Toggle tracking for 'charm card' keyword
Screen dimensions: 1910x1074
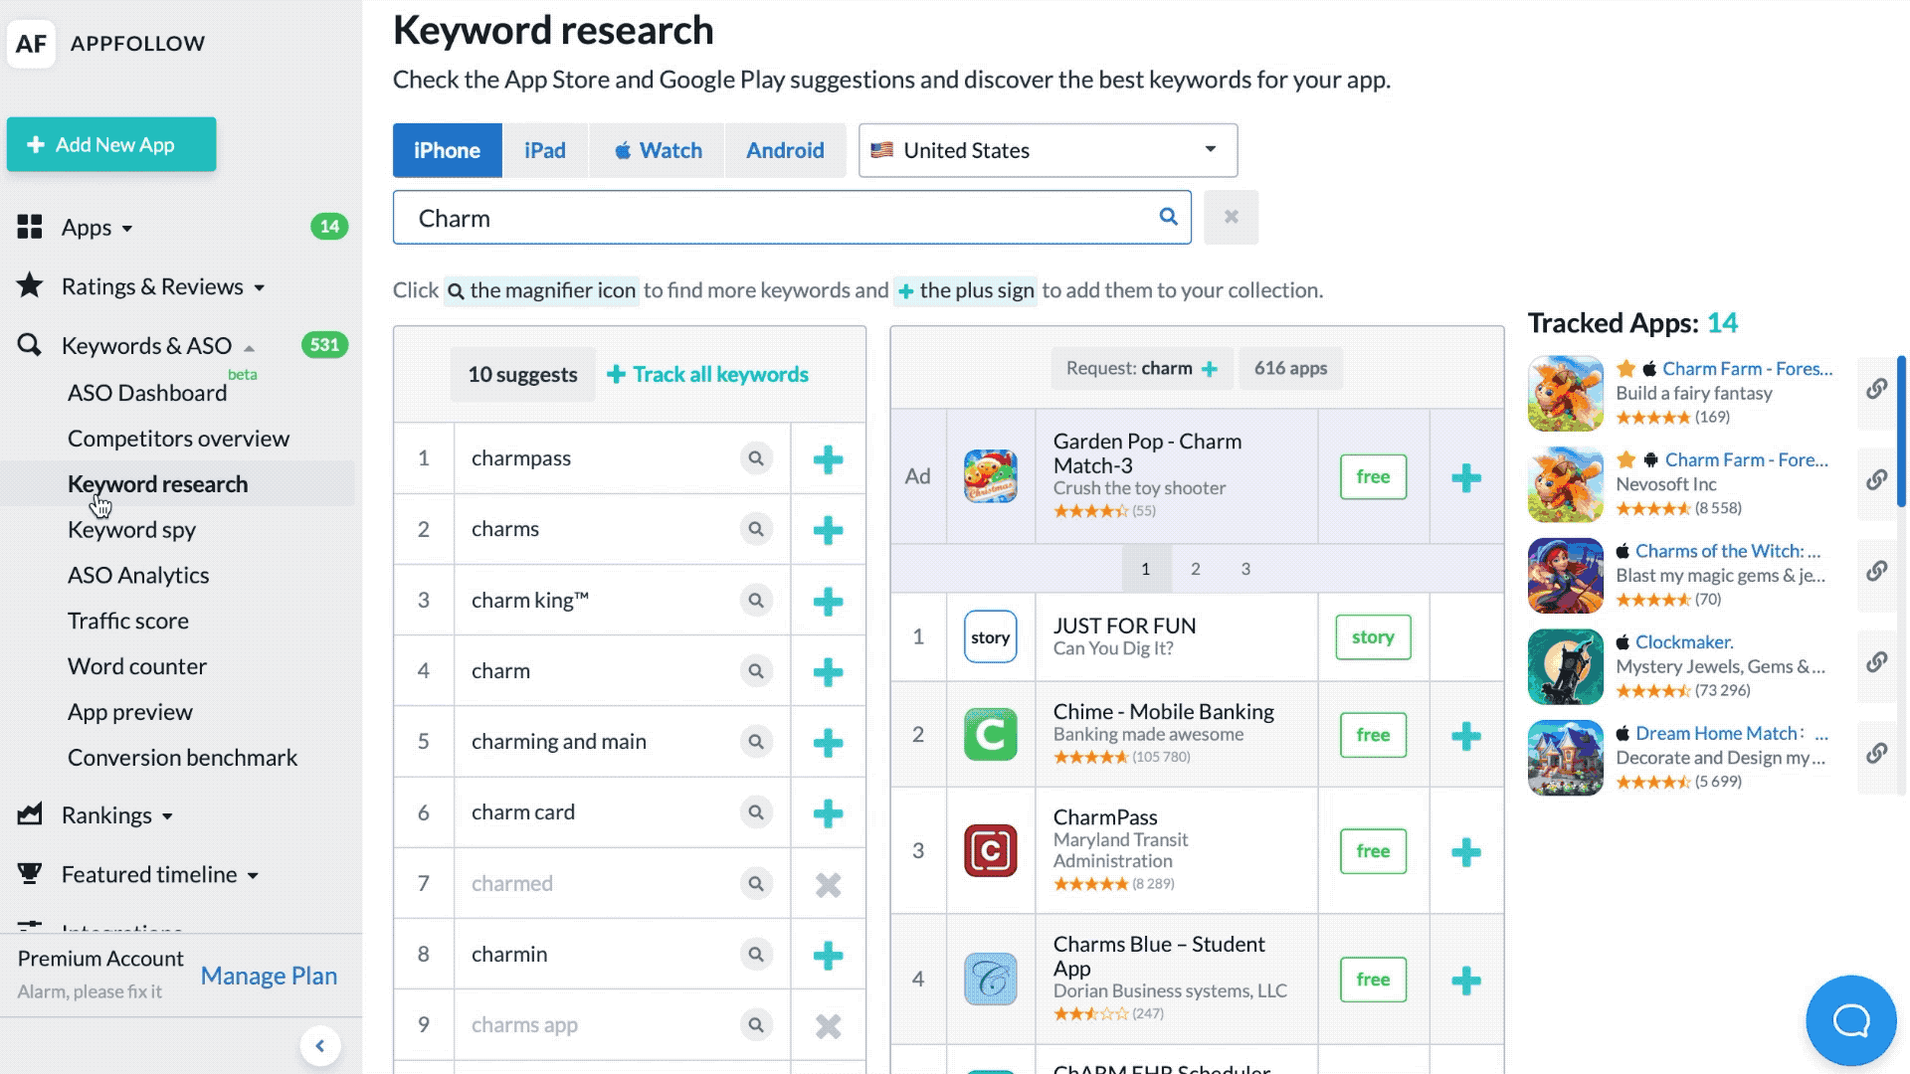tap(828, 813)
